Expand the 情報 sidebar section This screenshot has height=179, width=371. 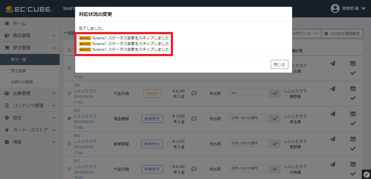click(30, 142)
